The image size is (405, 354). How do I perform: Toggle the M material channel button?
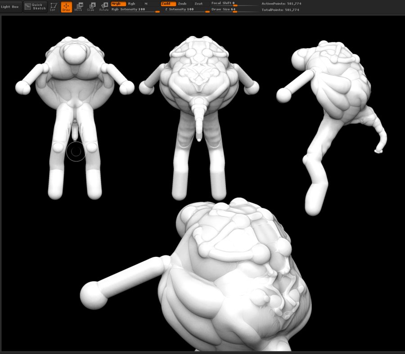click(x=146, y=4)
